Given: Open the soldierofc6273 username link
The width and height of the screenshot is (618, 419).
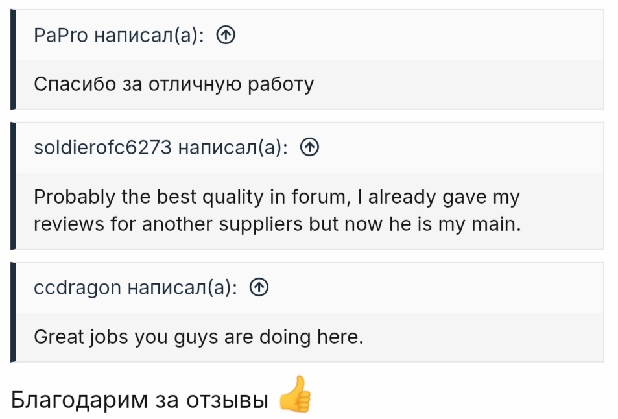Looking at the screenshot, I should coord(102,149).
